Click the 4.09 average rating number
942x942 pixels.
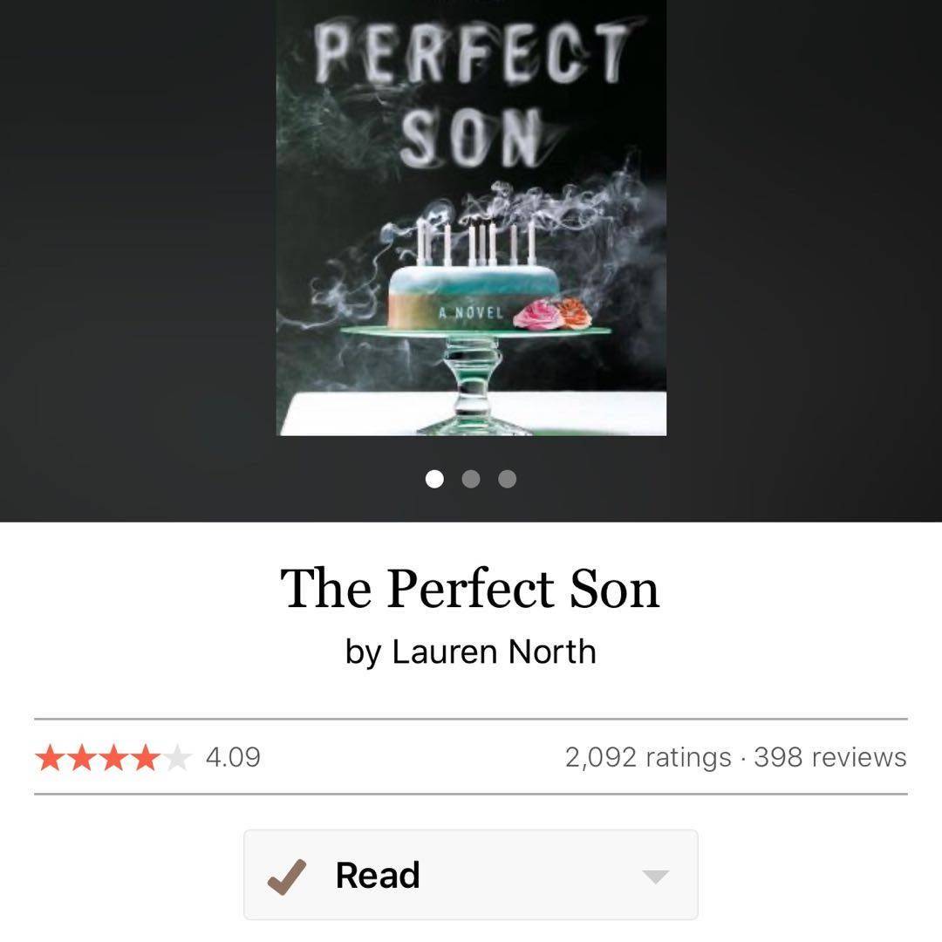pos(233,757)
